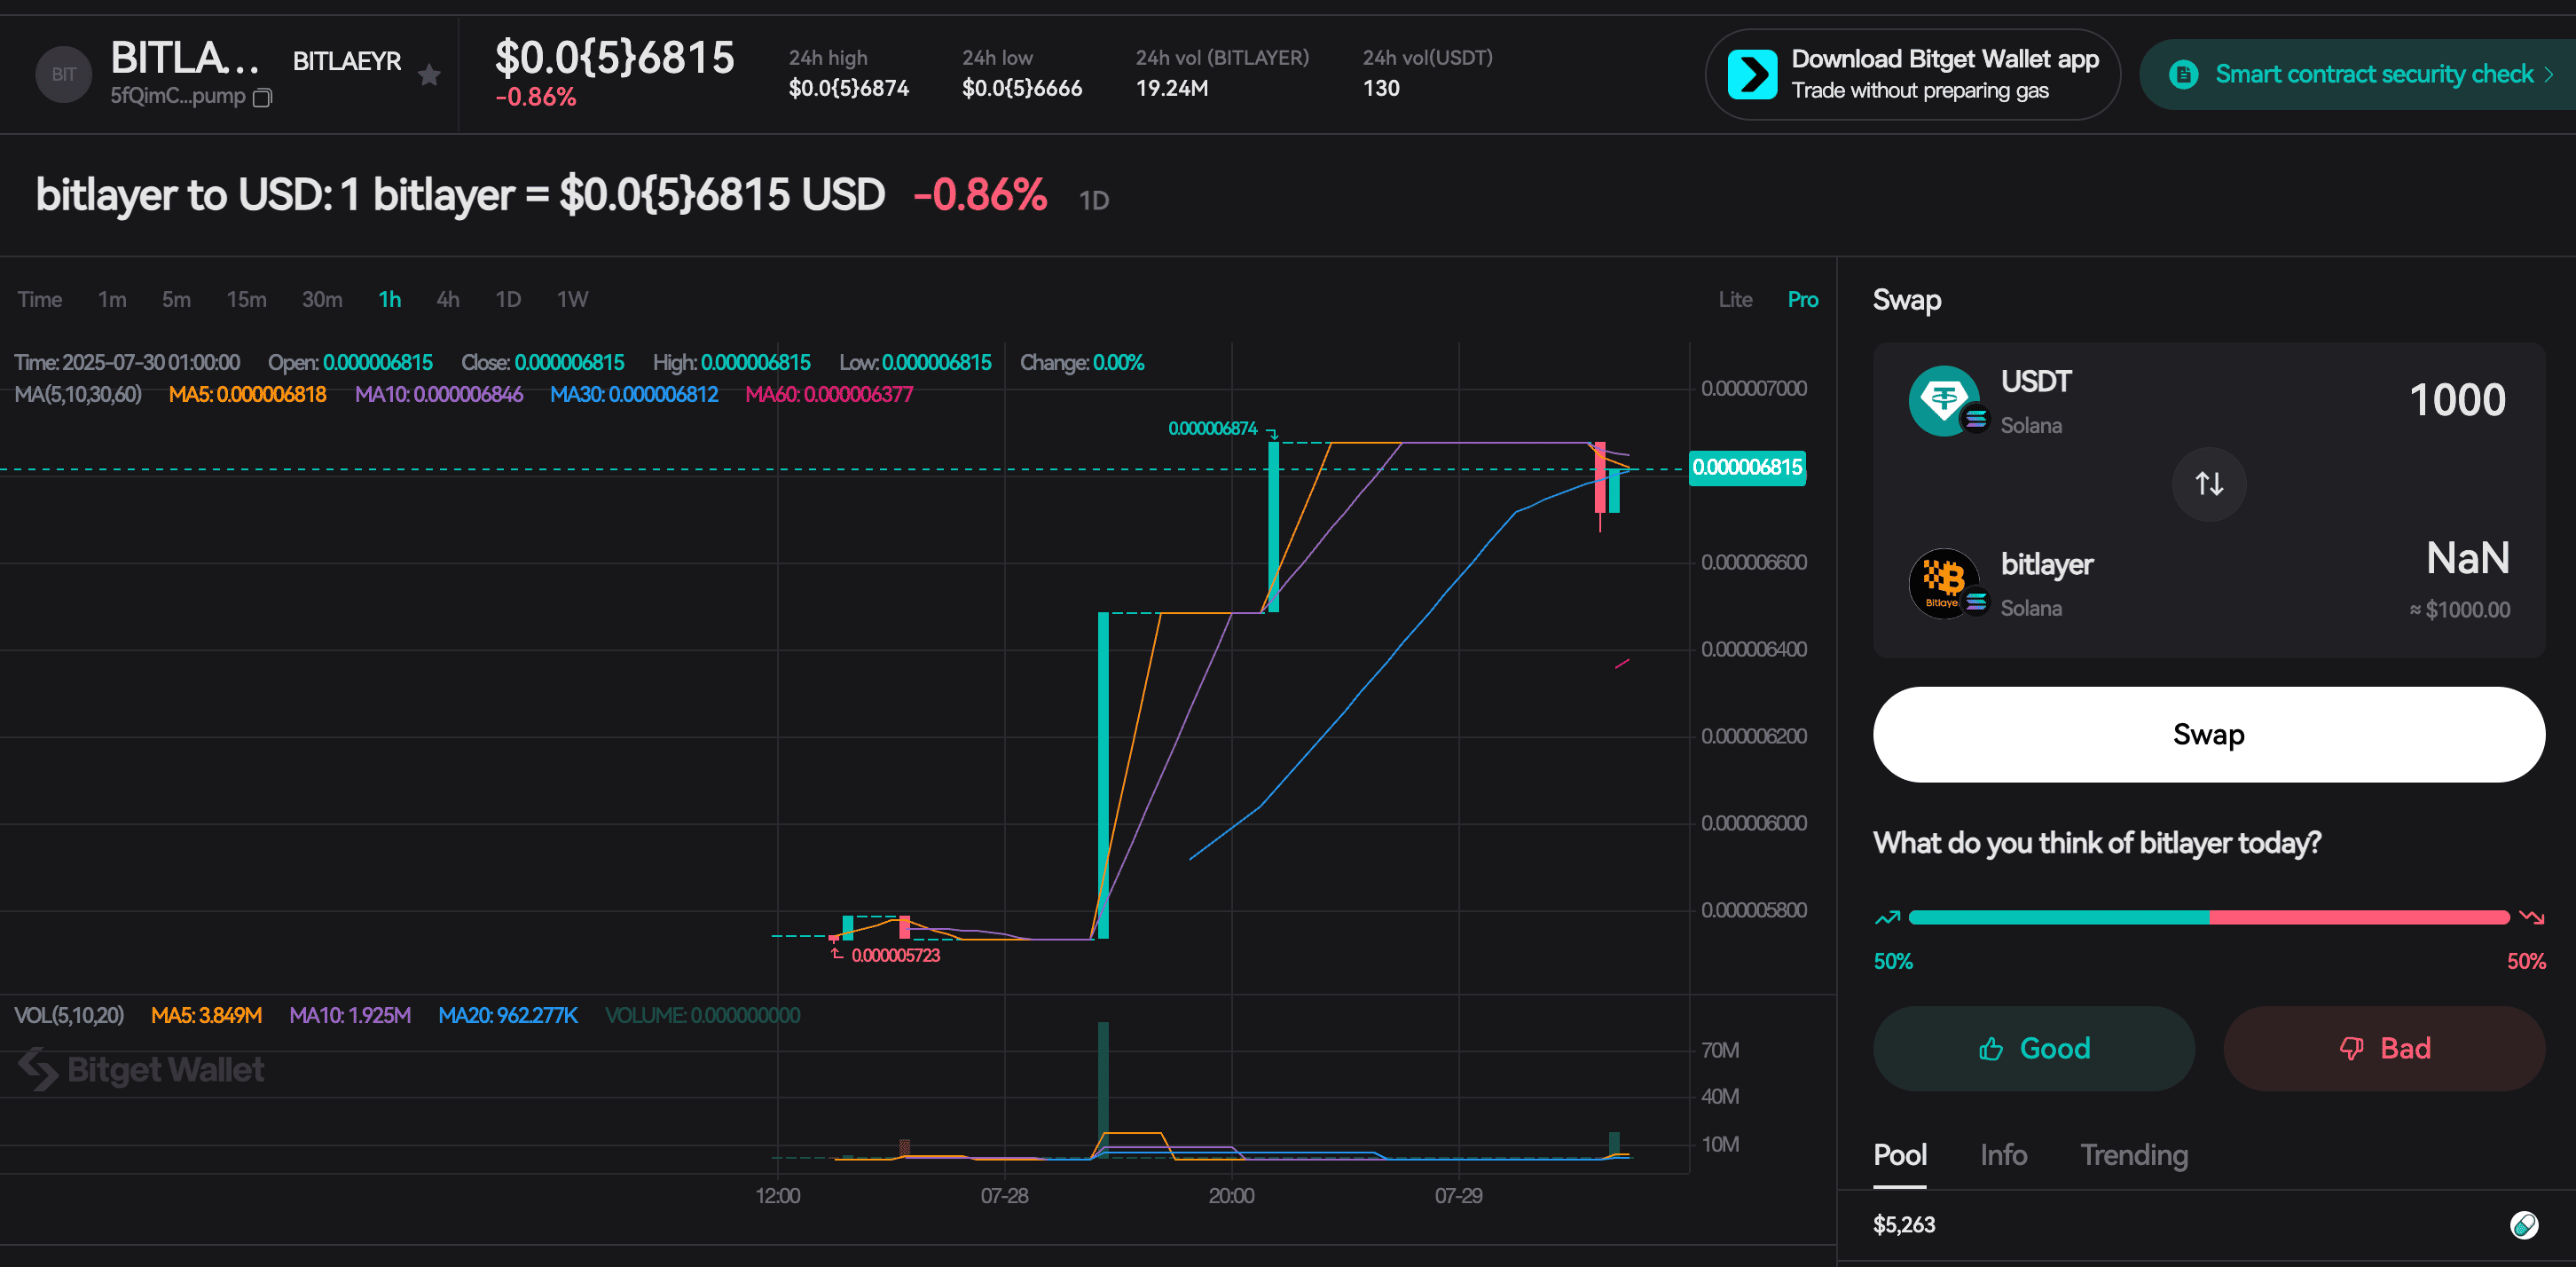Click the BIT token avatar icon

(63, 74)
